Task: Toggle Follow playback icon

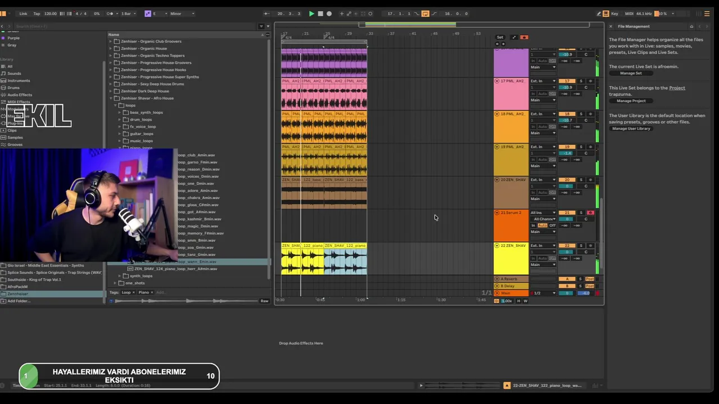Action: [x=266, y=13]
